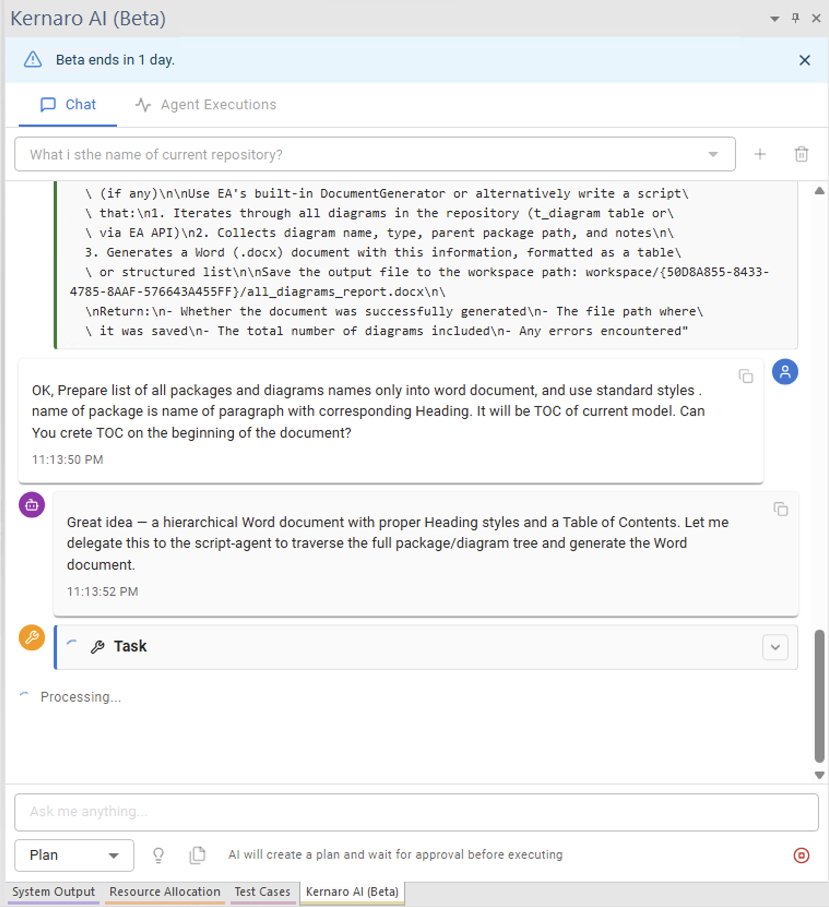The image size is (829, 907).
Task: Click the 11:13:50 PM timestamp
Action: click(67, 460)
